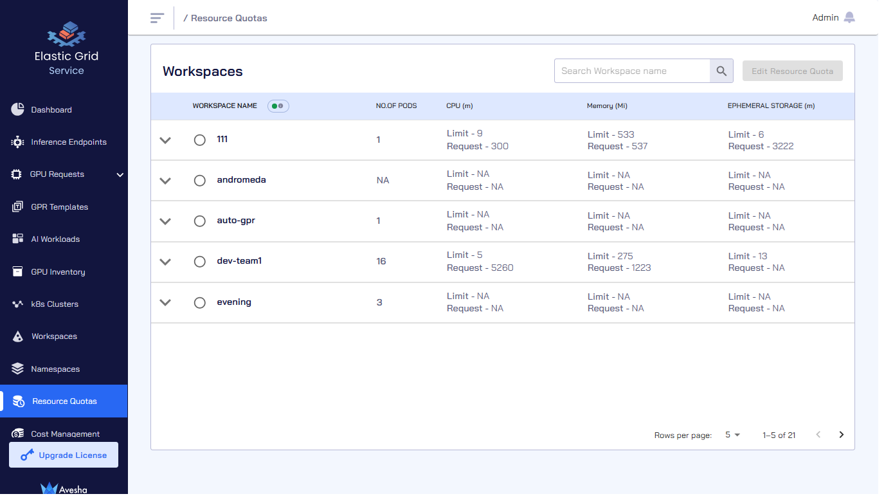The width and height of the screenshot is (884, 503).
Task: Click the Upgrade License button
Action: tap(64, 455)
